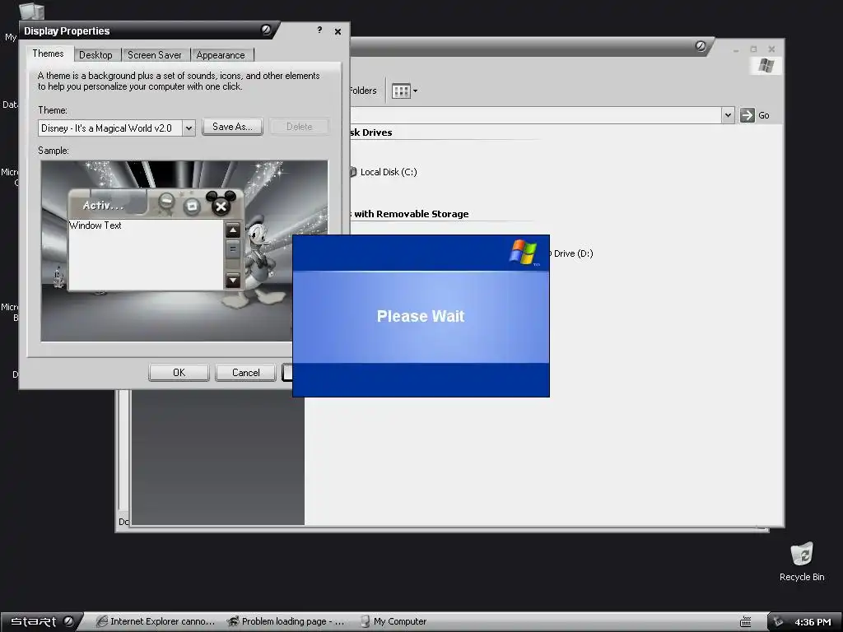This screenshot has height=632, width=843.
Task: Click the greyed-out Delete button
Action: click(299, 127)
